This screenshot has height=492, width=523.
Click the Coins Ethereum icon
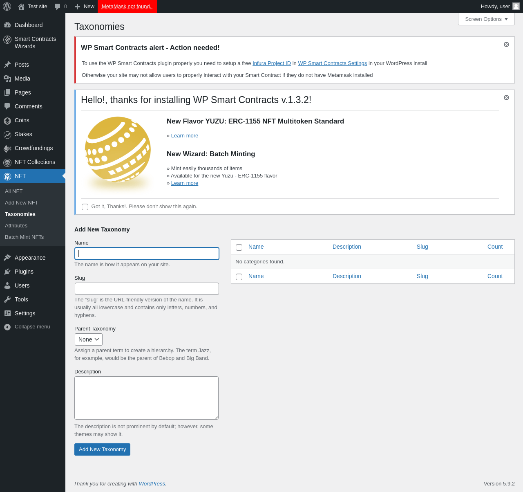point(7,121)
